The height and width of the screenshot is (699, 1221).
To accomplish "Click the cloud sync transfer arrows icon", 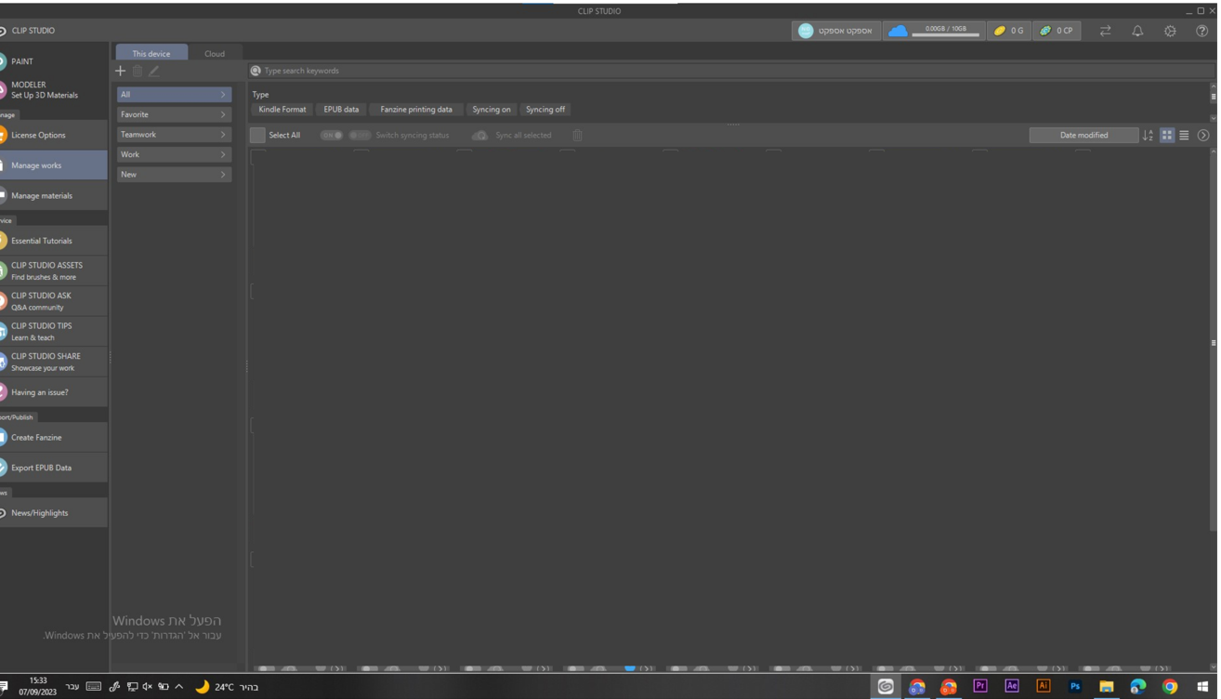I will point(1105,31).
